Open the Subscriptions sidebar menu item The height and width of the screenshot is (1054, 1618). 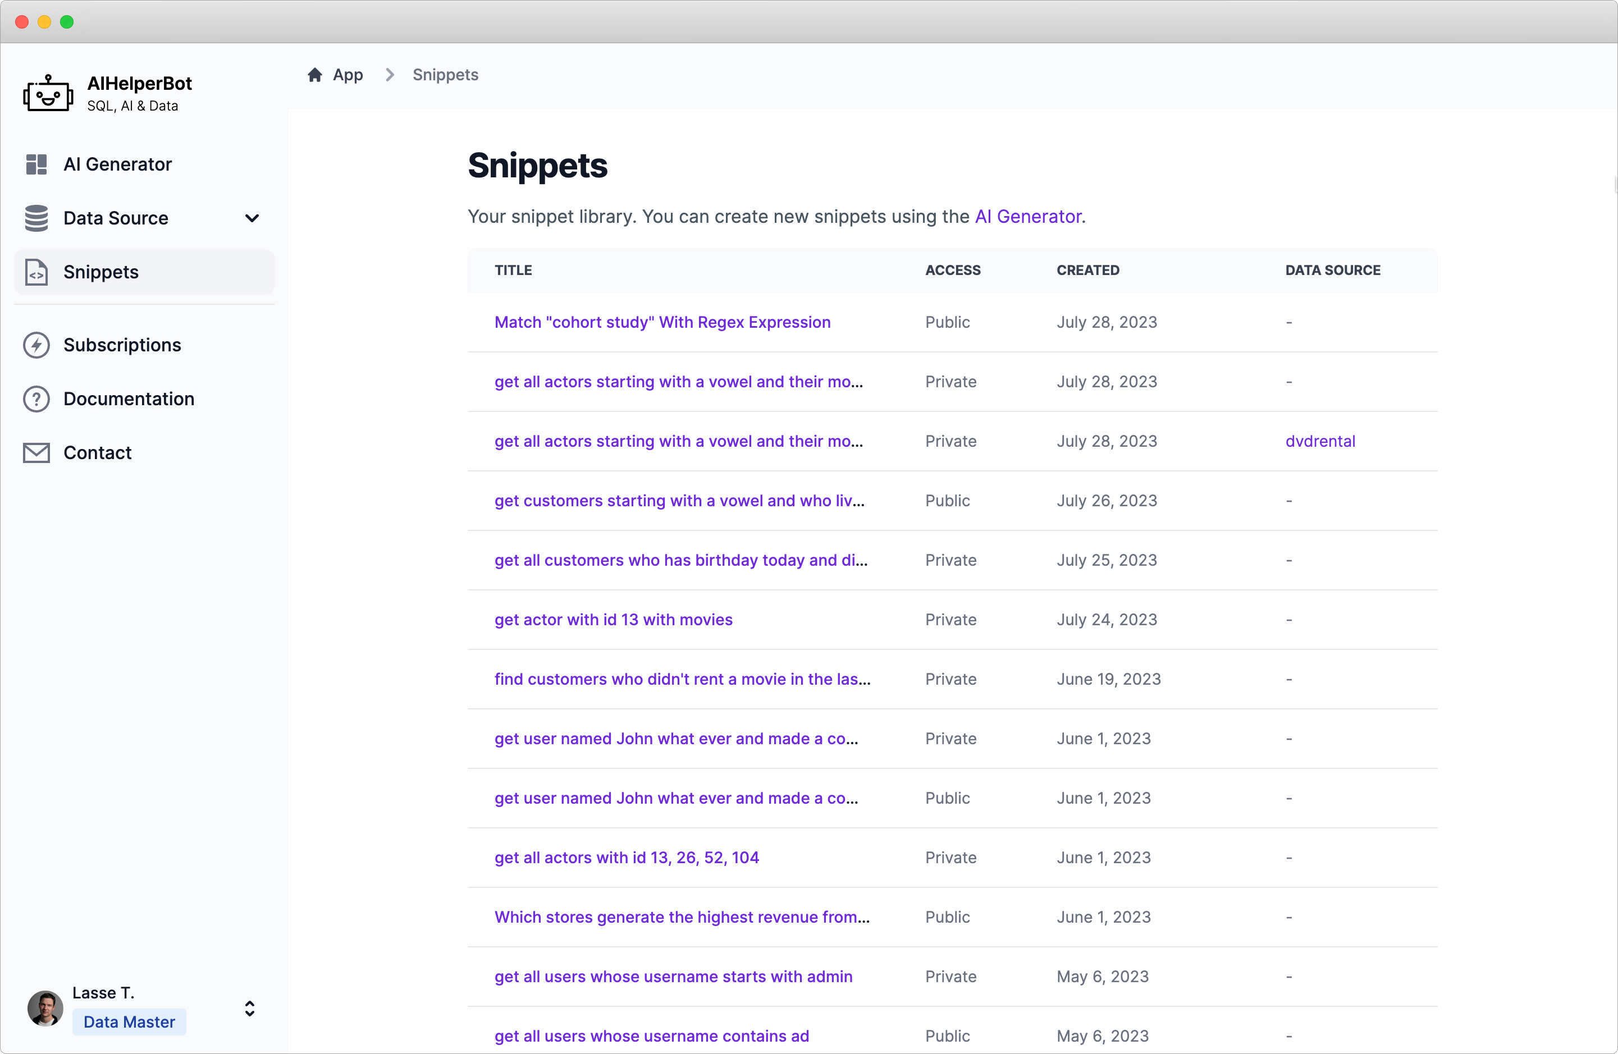pos(122,345)
